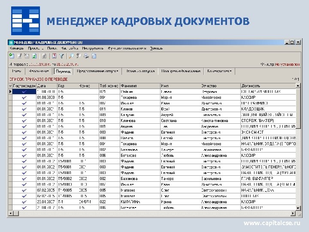Click the approve document toolbar icon
309x232 pixels.
coord(44,56)
